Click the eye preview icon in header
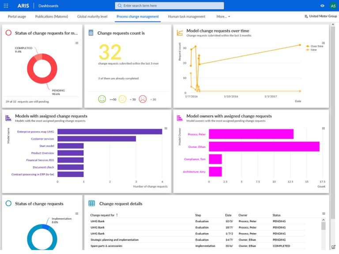 tap(322, 6)
